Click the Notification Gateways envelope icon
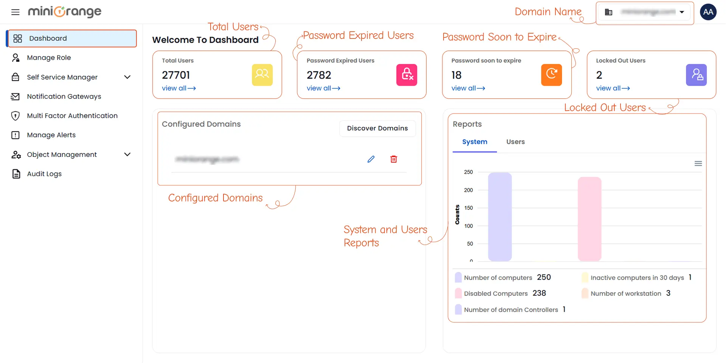 pyautogui.click(x=16, y=96)
